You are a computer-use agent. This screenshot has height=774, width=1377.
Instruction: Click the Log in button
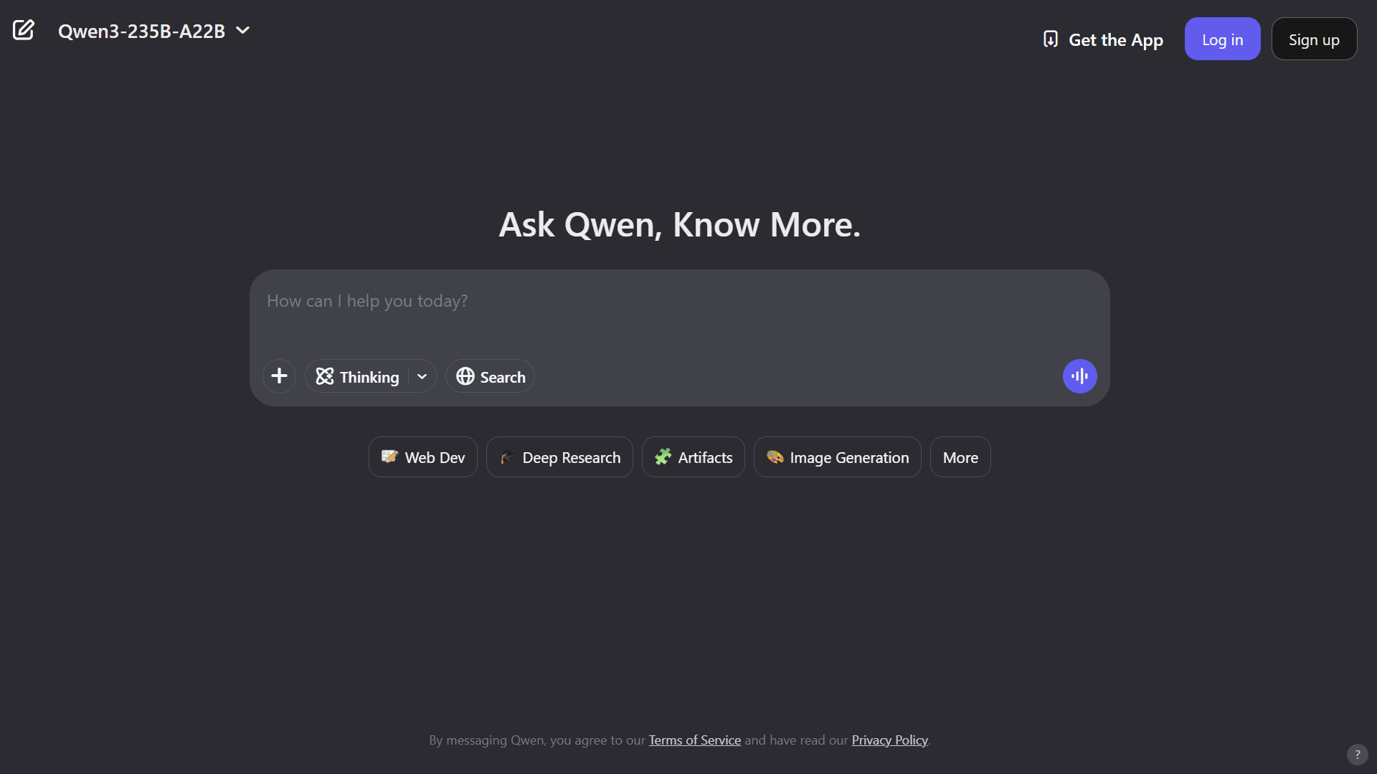click(x=1222, y=39)
